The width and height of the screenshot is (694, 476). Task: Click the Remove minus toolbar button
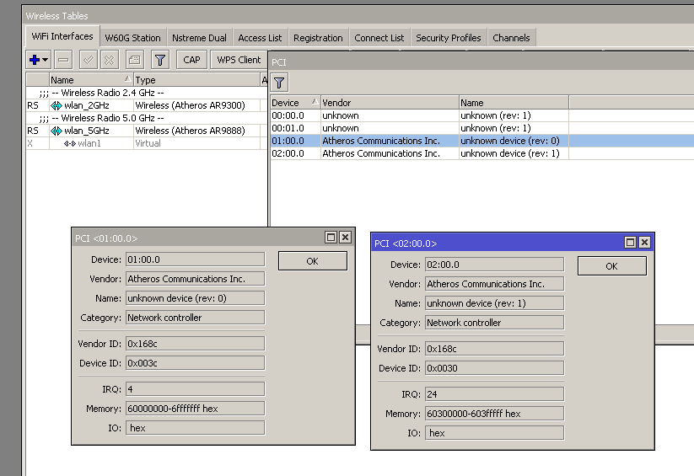click(64, 60)
